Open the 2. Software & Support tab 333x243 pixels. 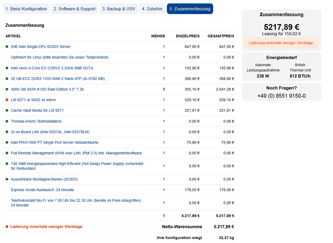click(74, 9)
